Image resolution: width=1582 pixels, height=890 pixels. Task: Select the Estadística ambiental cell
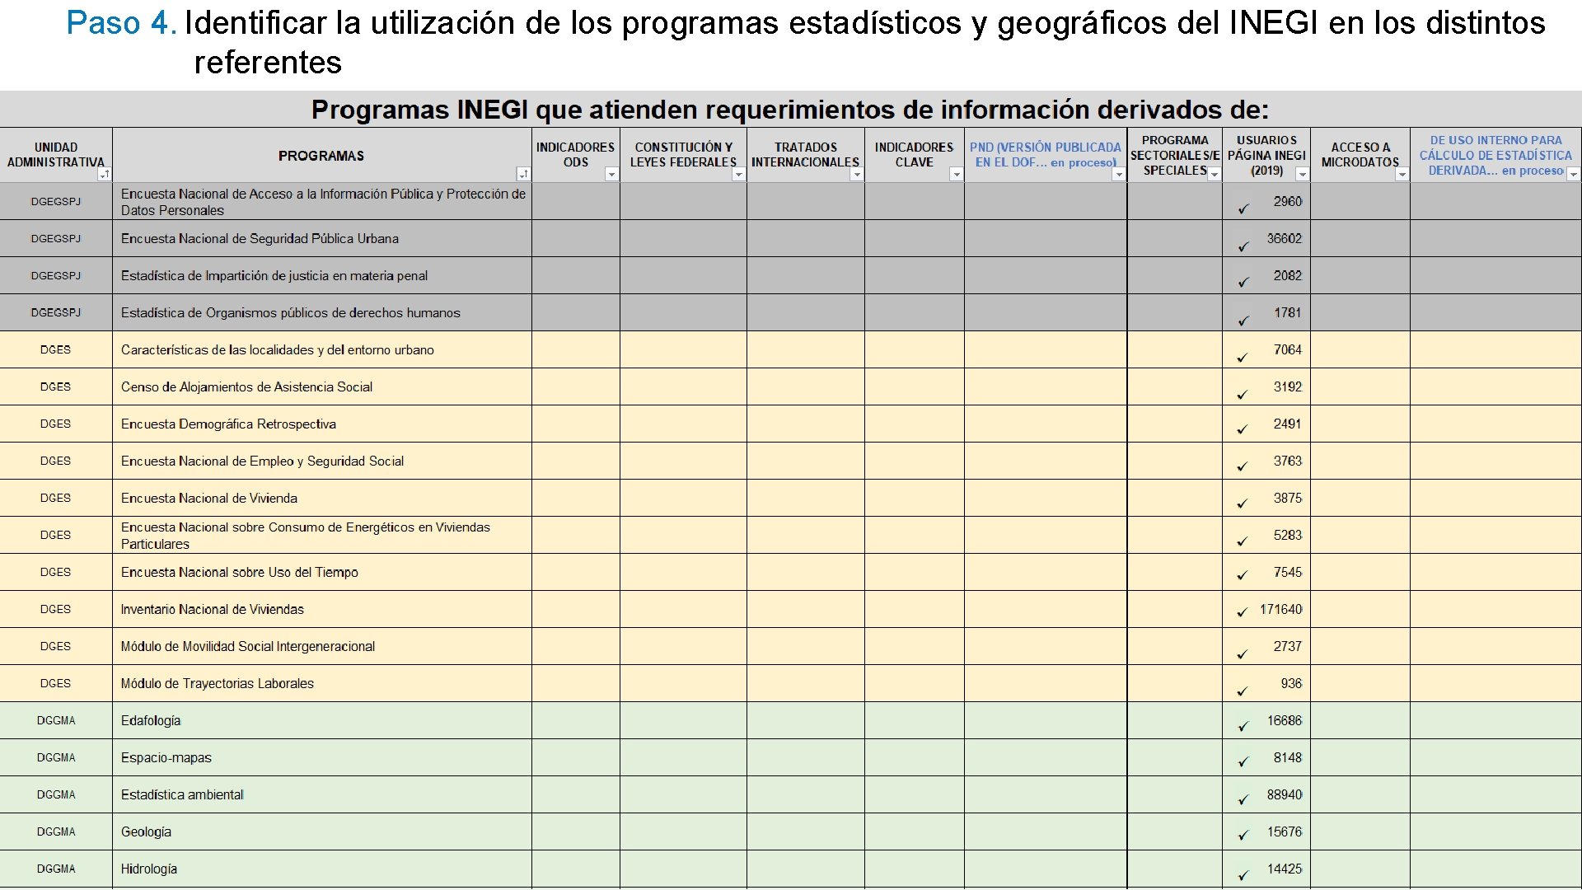pos(321,794)
